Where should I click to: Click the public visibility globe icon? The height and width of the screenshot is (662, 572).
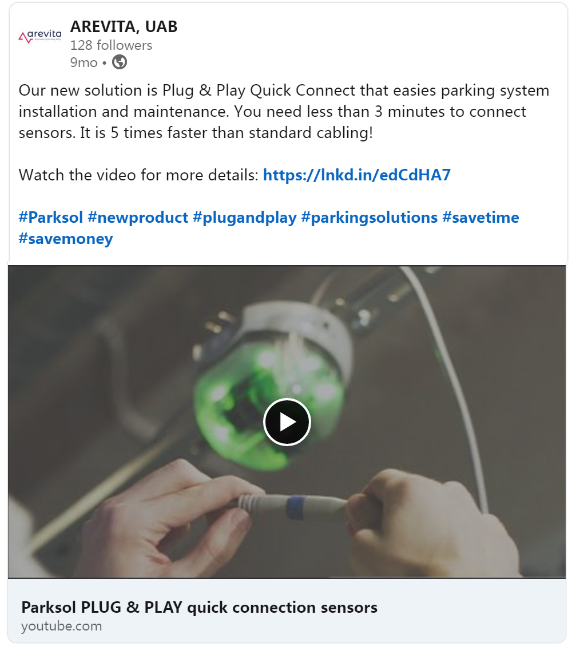coord(120,62)
